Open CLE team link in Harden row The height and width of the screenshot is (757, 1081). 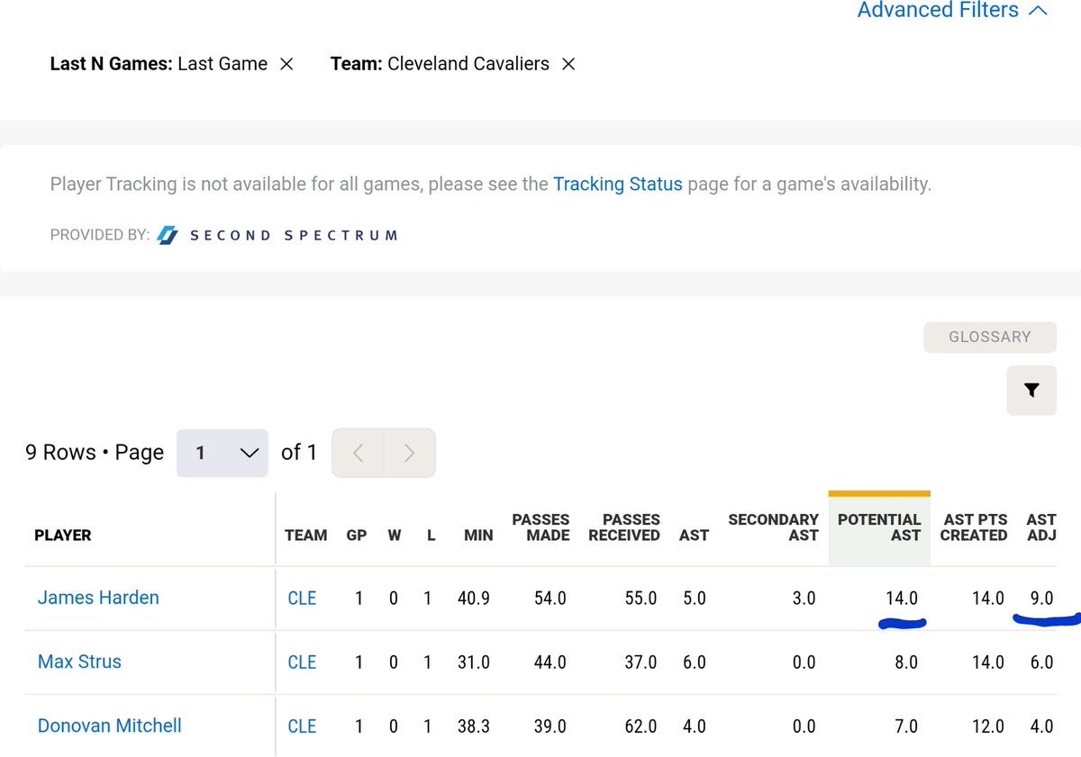coord(302,599)
